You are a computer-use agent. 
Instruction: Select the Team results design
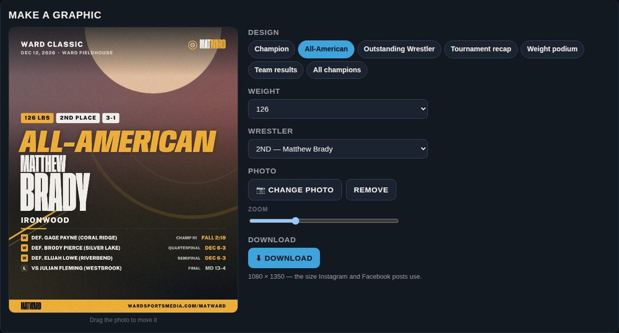tap(275, 70)
